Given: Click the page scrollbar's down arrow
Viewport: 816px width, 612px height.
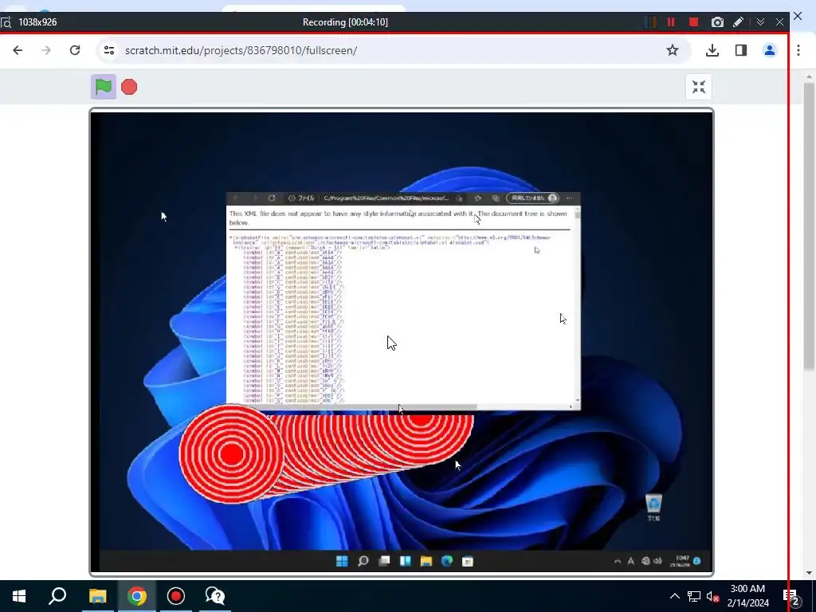Looking at the screenshot, I should coord(809,573).
